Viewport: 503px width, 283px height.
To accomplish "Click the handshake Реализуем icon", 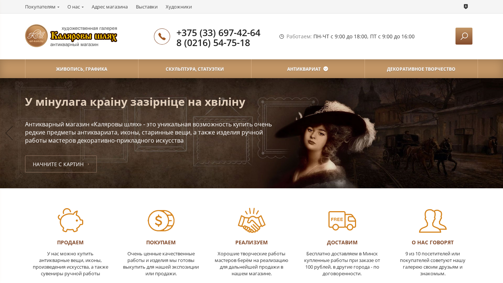I will (x=251, y=220).
